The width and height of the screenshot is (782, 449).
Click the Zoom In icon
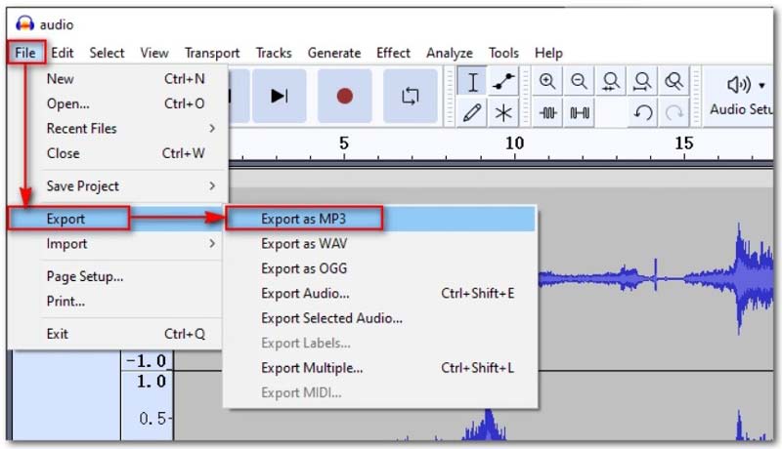coord(547,81)
